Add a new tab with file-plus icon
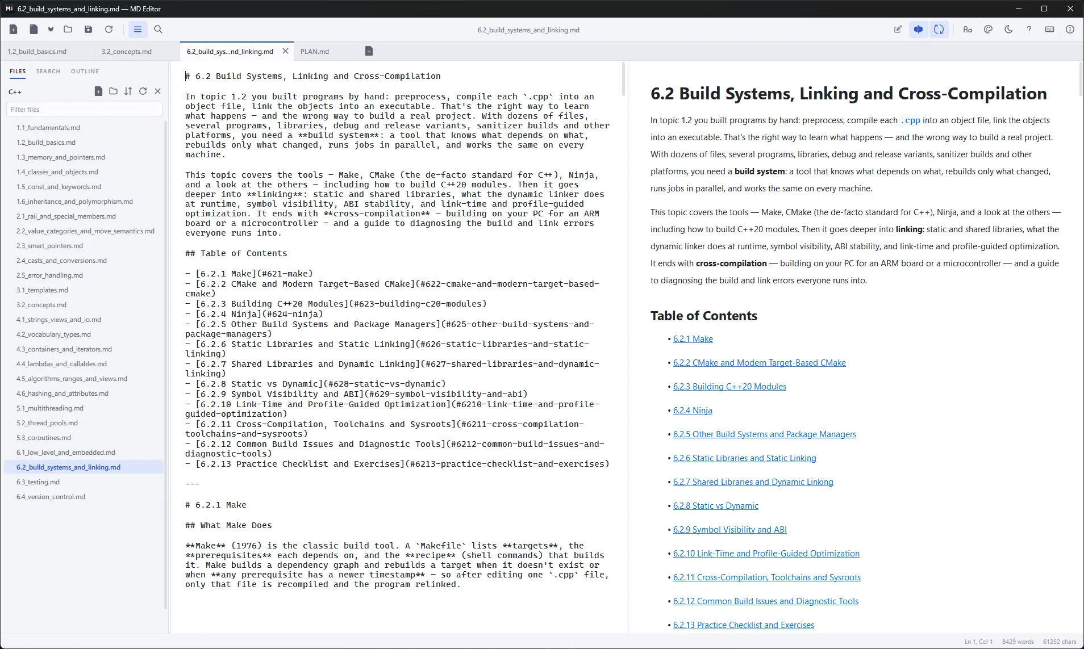This screenshot has width=1084, height=649. point(369,51)
